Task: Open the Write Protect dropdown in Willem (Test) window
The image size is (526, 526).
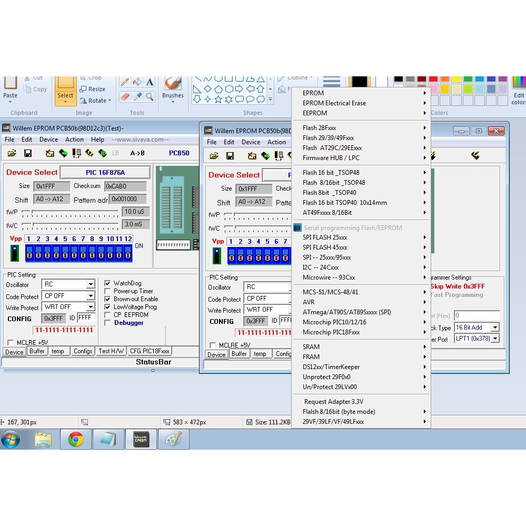Action: 91,306
